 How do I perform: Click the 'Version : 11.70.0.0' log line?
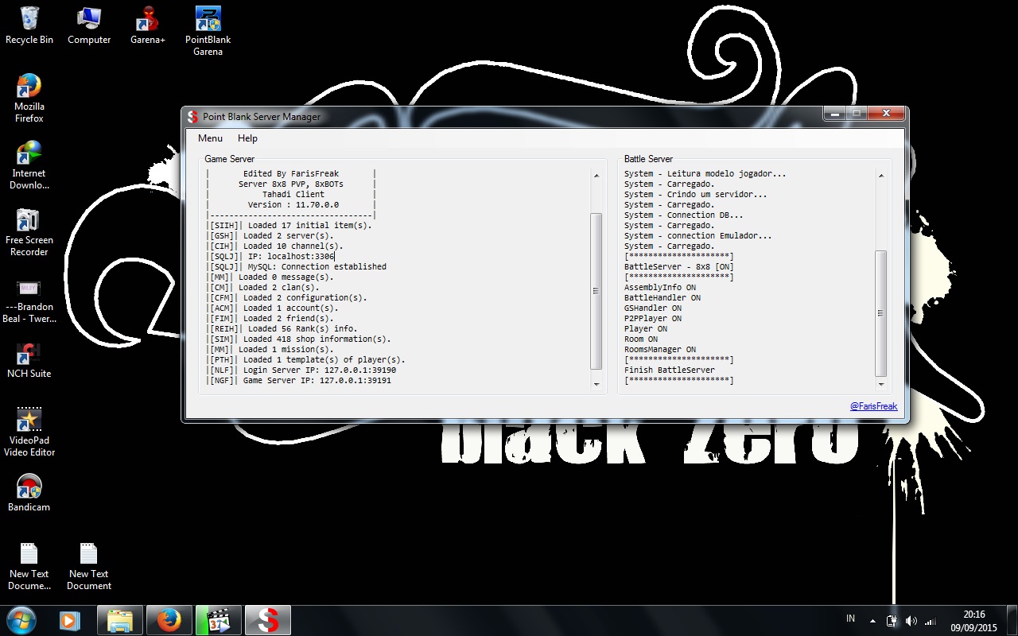(x=293, y=204)
